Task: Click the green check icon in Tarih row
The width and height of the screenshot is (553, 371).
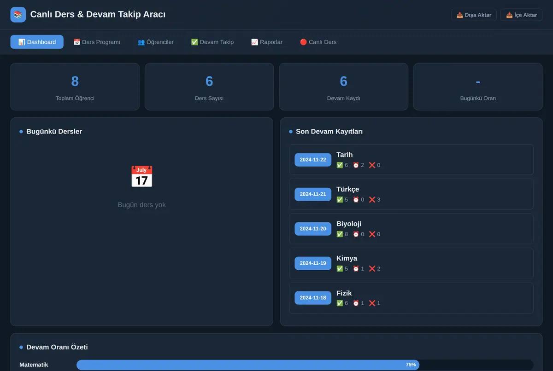Action: click(x=340, y=165)
